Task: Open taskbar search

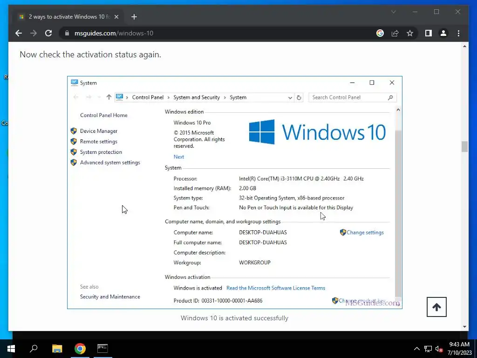Action: coord(34,349)
